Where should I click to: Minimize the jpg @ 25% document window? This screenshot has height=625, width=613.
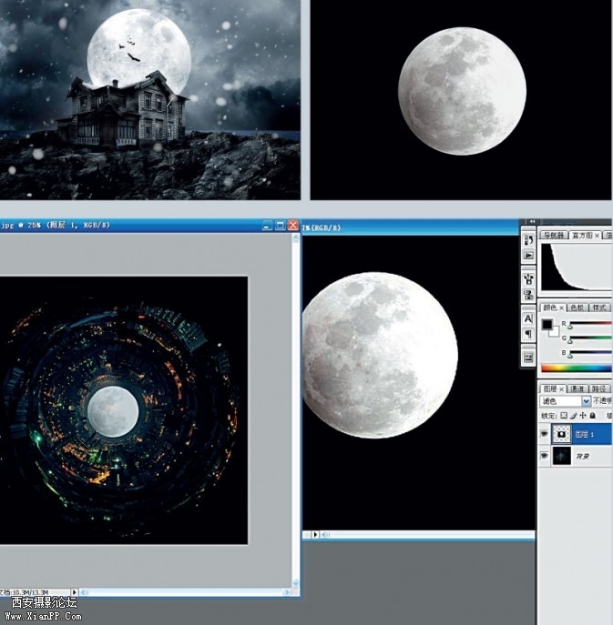(267, 226)
